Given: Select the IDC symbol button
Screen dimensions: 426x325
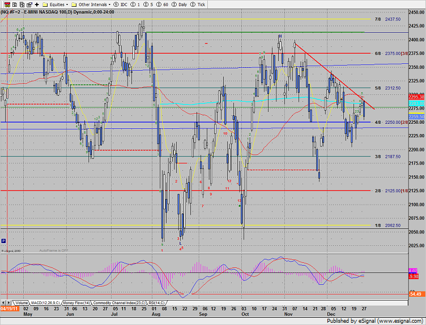Looking at the screenshot, I should click(121, 5).
